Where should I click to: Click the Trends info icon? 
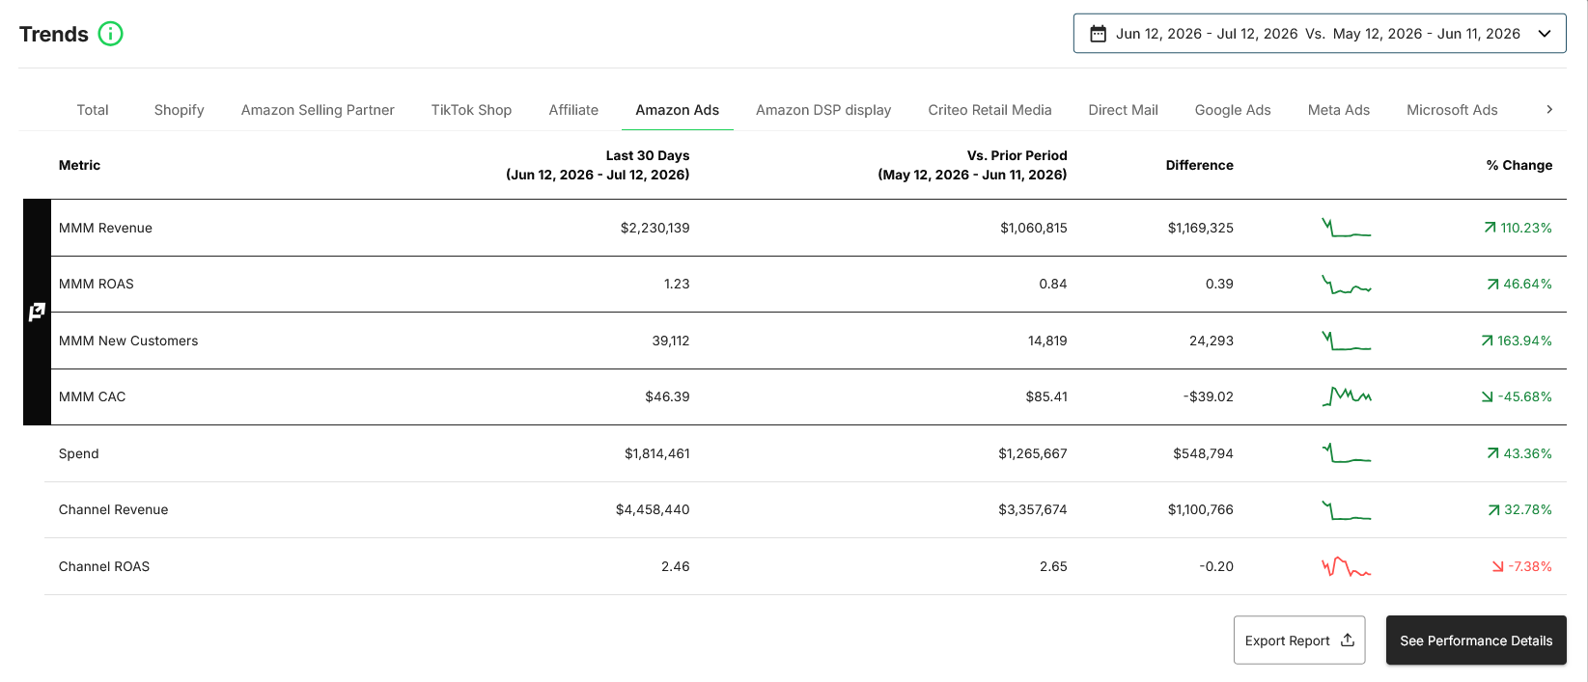[111, 34]
